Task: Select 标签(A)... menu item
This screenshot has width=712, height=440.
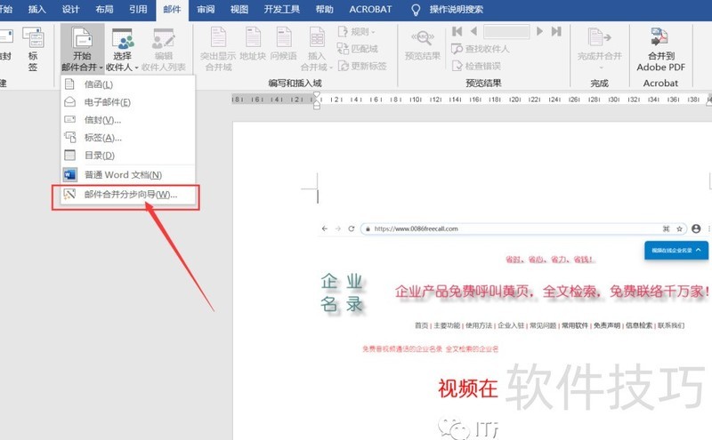Action: tap(128, 138)
